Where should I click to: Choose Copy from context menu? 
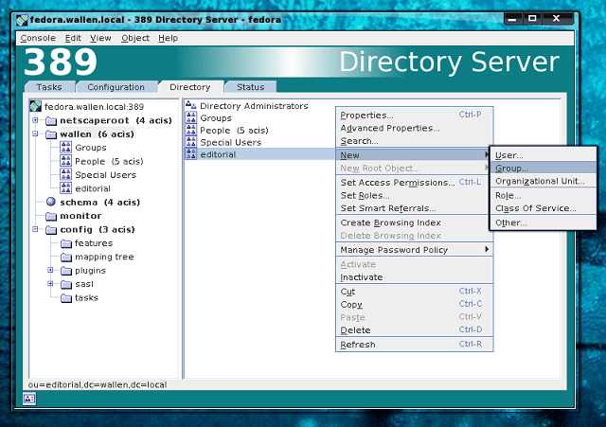pyautogui.click(x=415, y=304)
